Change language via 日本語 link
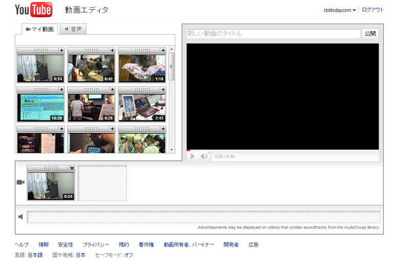The width and height of the screenshot is (401, 263). [35, 255]
